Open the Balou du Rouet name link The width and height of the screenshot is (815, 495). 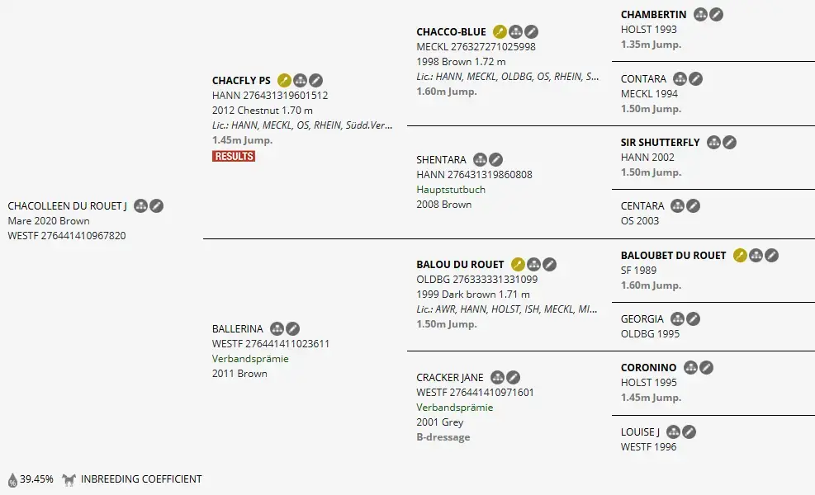tap(460, 264)
